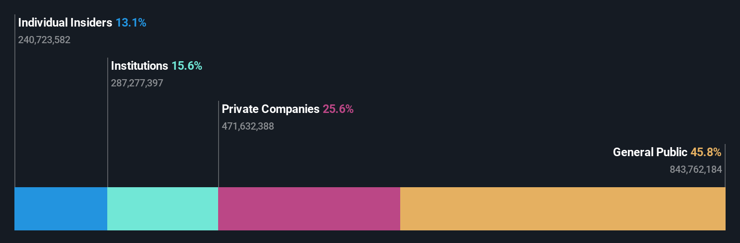Click the 13.1% percentage value
This screenshot has height=243, width=740.
[131, 22]
